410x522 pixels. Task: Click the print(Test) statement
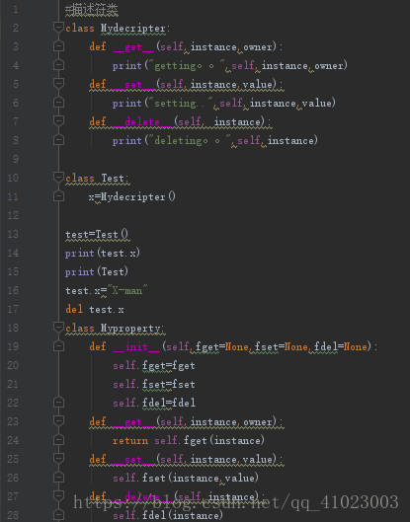pyautogui.click(x=97, y=271)
